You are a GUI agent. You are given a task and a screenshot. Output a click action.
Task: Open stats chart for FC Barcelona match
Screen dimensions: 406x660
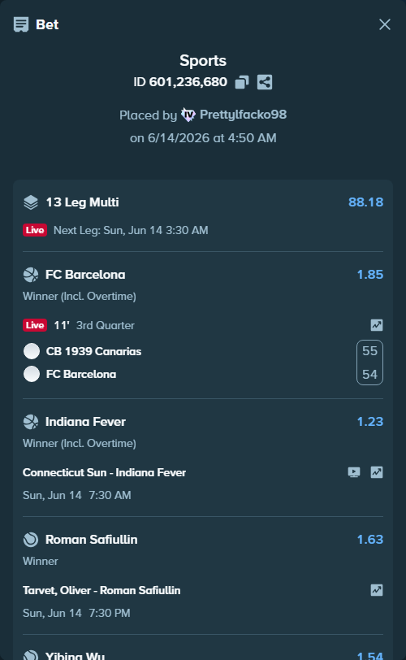pos(377,325)
